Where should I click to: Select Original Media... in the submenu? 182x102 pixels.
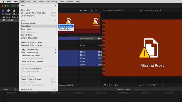[66, 26]
